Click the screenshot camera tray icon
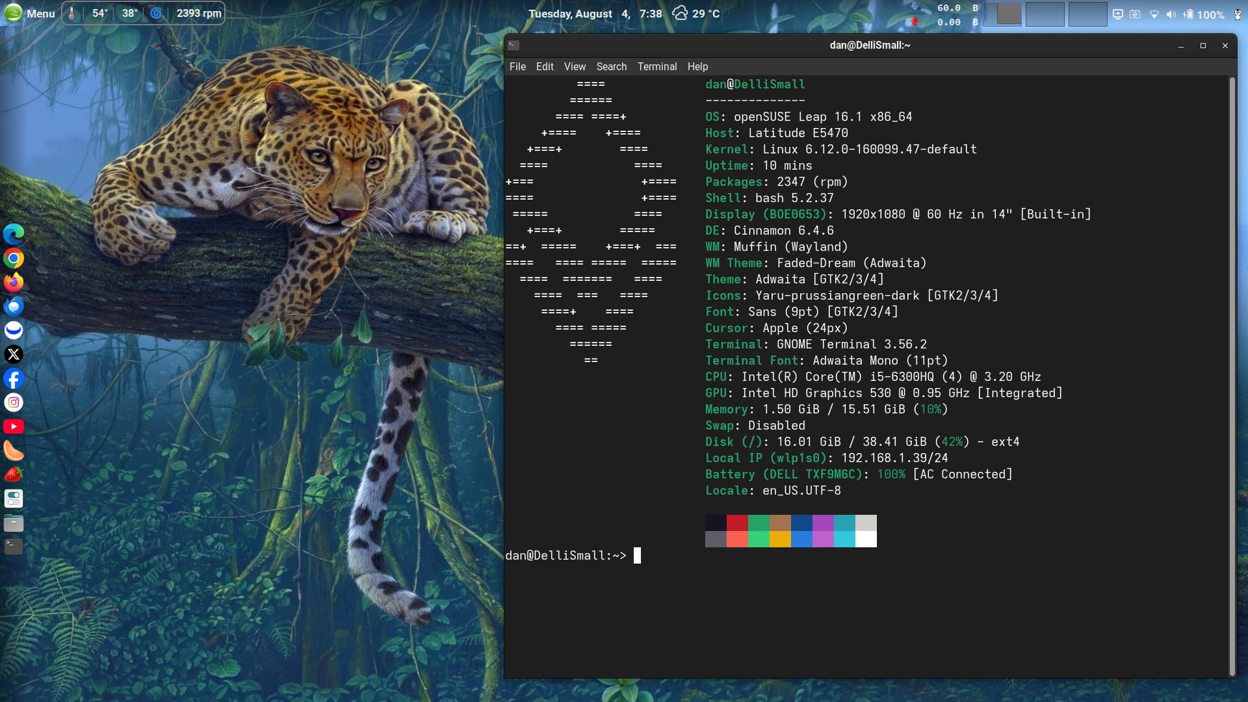The image size is (1248, 702). 1135,14
